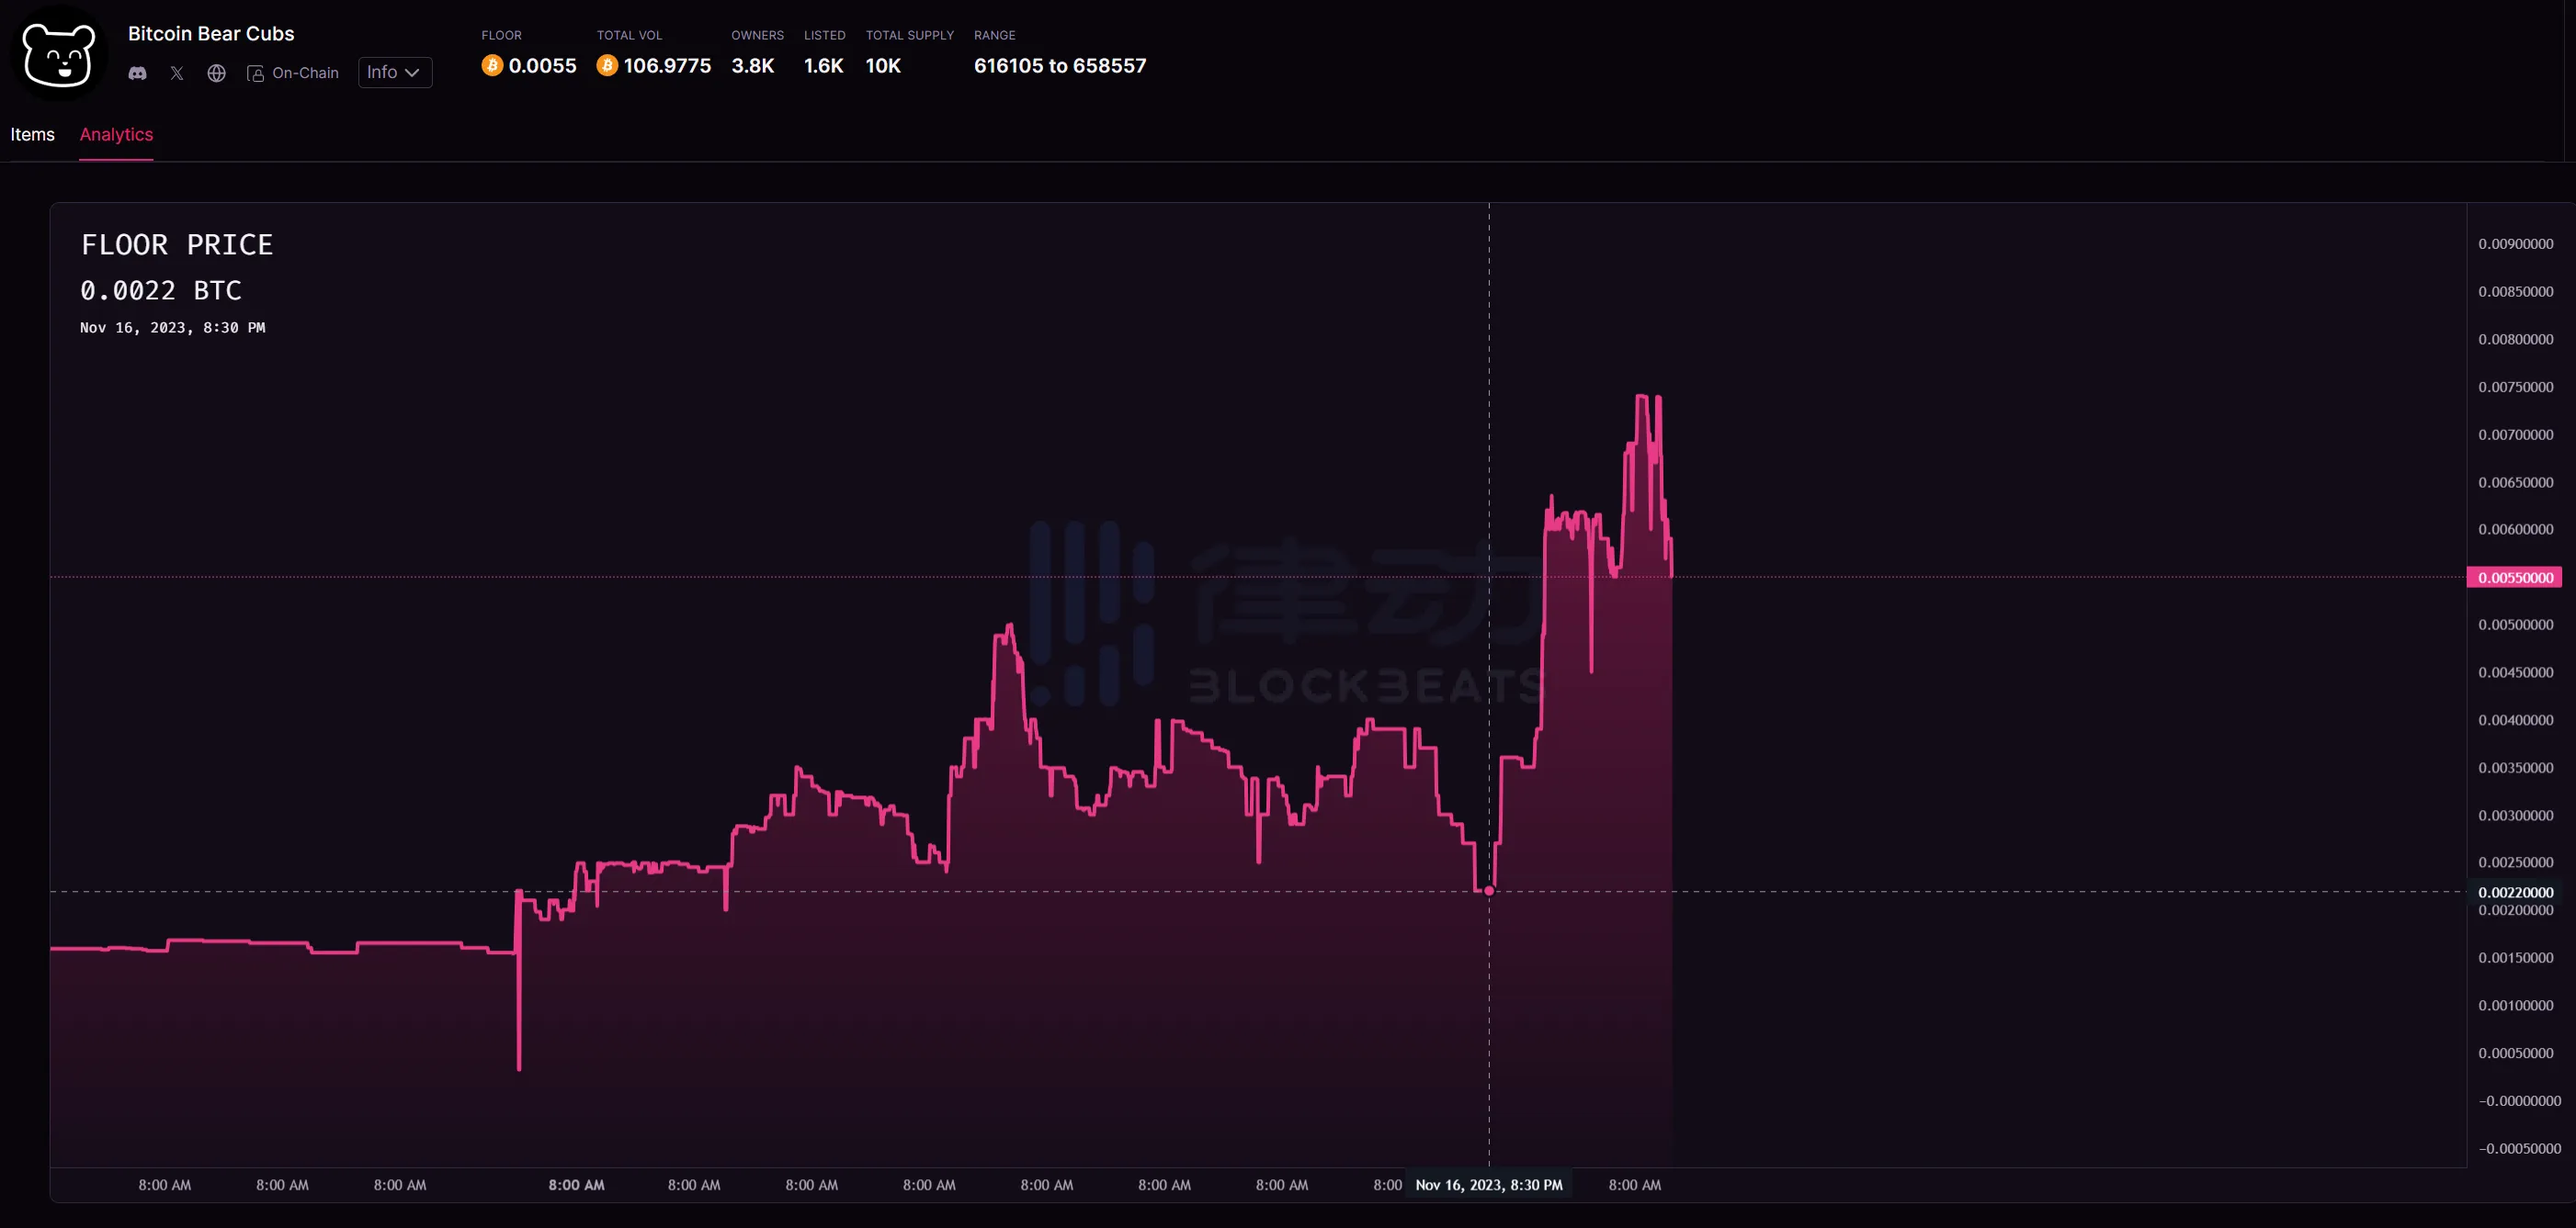Click the highlighted 0.00550000 price axis label
This screenshot has height=1228, width=2576.
(2515, 578)
